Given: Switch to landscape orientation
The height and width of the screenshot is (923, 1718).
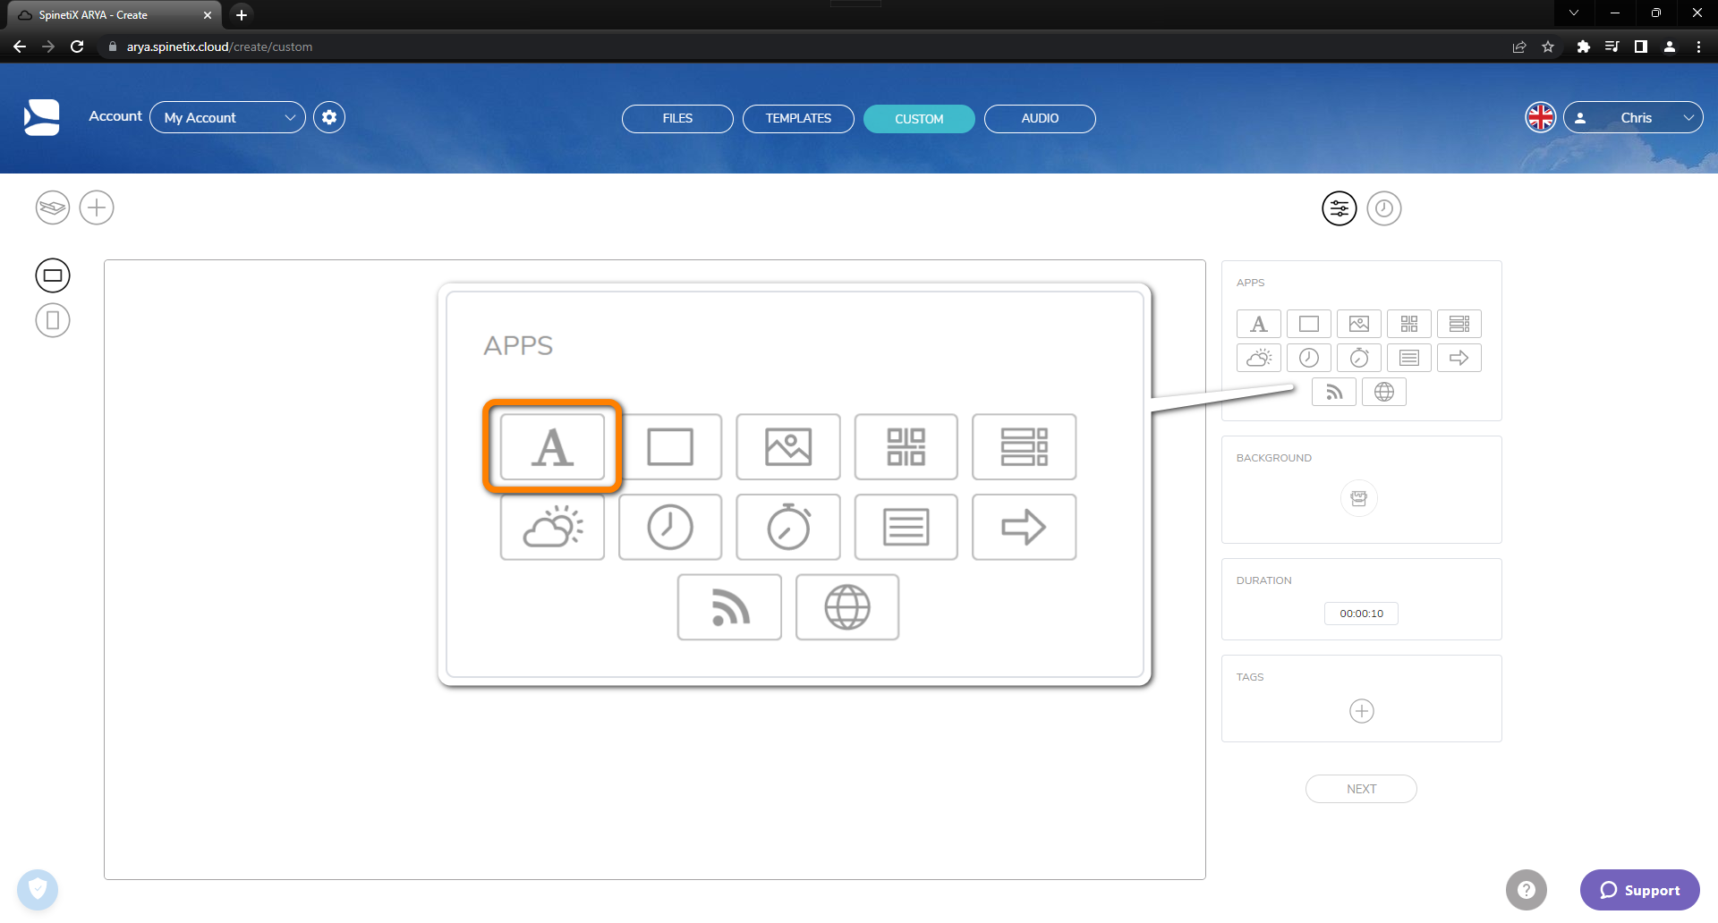Looking at the screenshot, I should [x=53, y=275].
